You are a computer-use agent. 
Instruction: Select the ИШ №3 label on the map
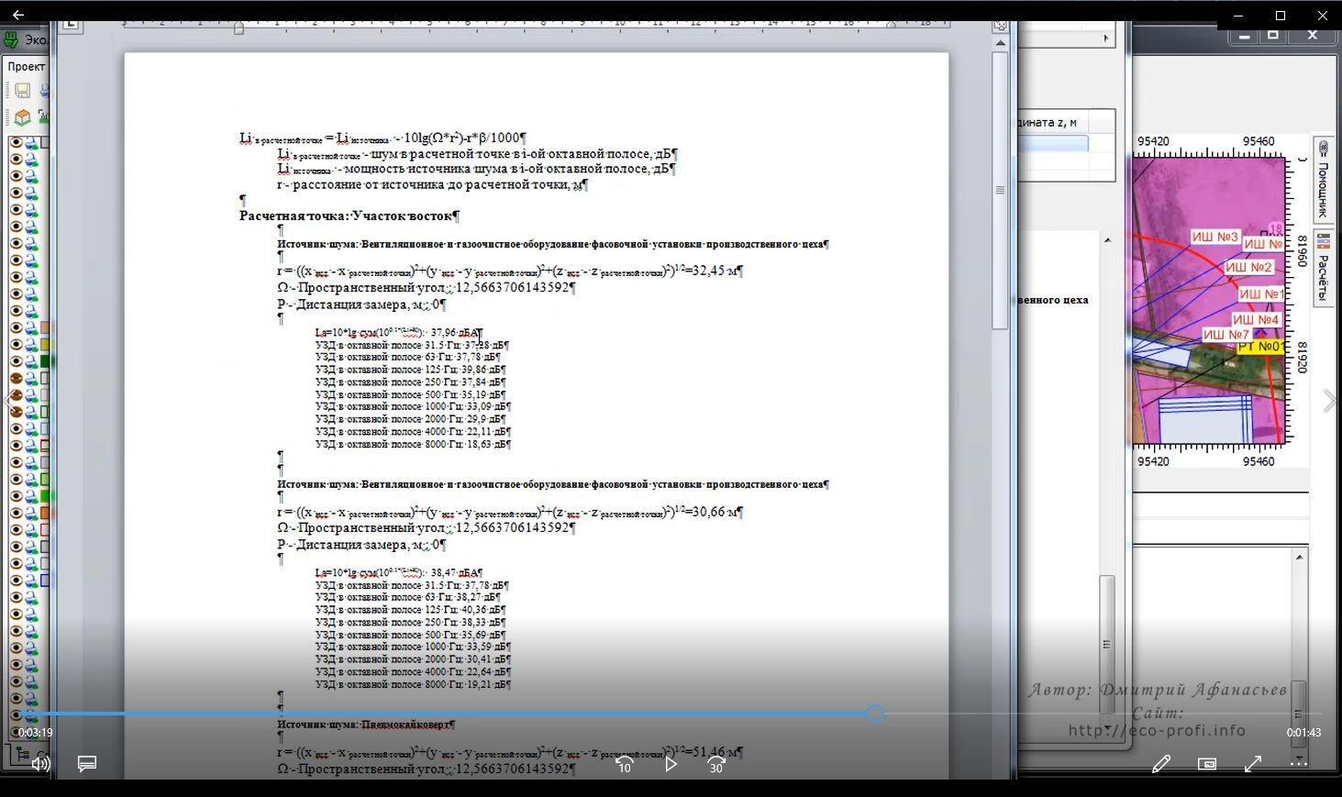pyautogui.click(x=1214, y=237)
